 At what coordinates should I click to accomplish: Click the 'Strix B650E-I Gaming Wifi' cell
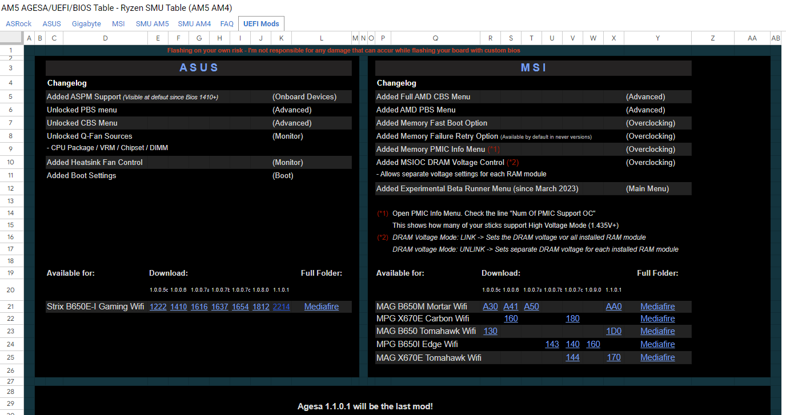coord(96,307)
